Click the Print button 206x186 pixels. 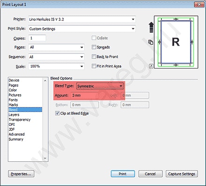click(x=123, y=174)
